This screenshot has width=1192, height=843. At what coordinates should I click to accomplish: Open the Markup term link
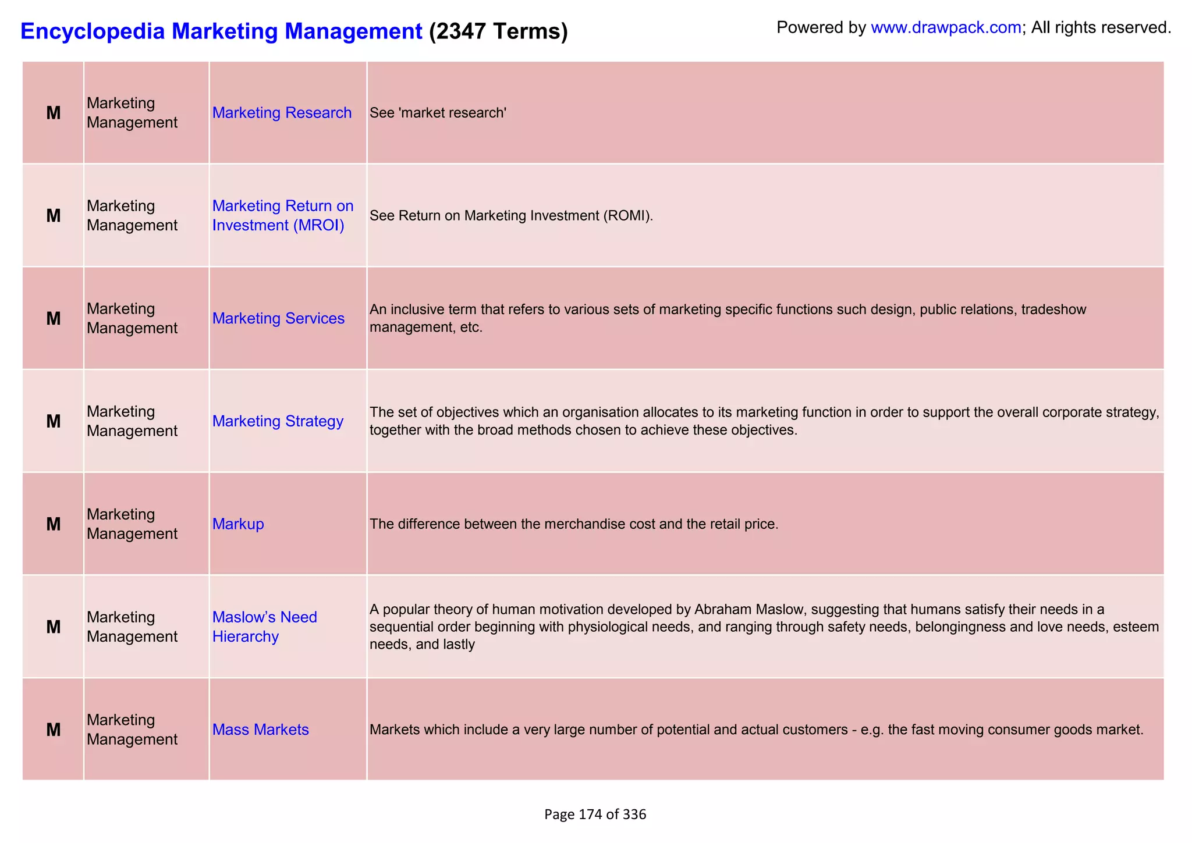pyautogui.click(x=238, y=524)
